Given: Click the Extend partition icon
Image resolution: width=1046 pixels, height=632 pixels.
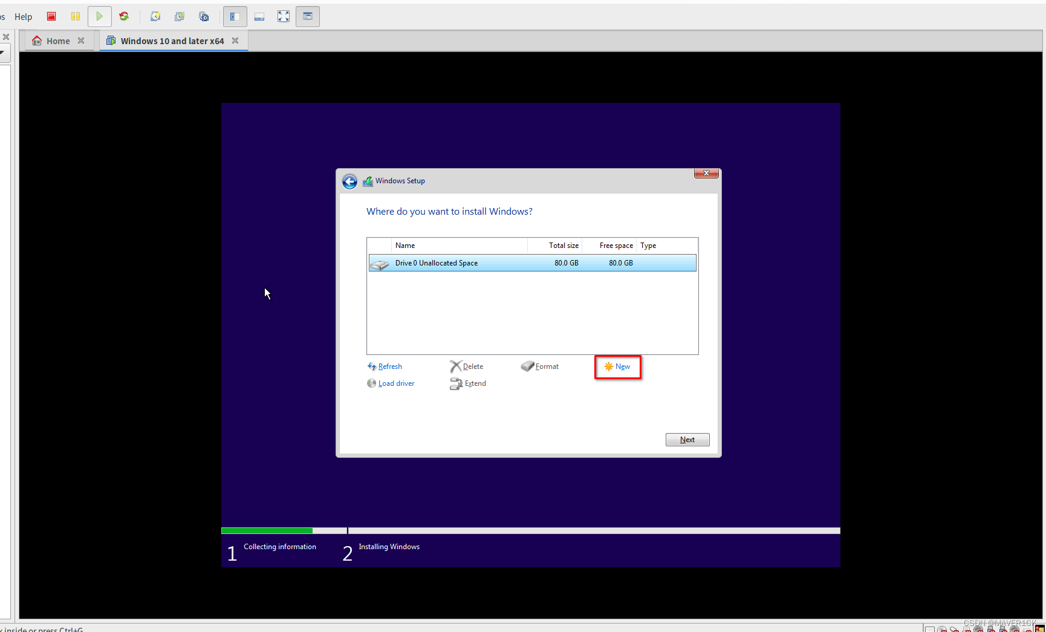Looking at the screenshot, I should [456, 384].
